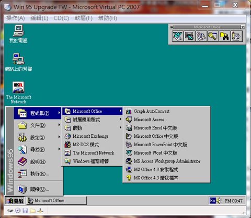Choose Run in the Start menu

(x=38, y=173)
